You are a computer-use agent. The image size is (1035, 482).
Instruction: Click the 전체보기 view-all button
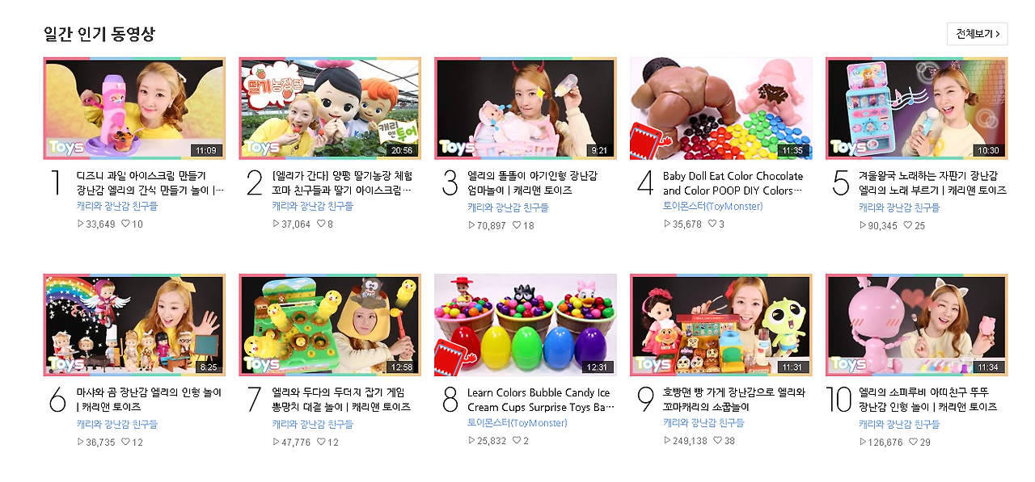point(977,34)
